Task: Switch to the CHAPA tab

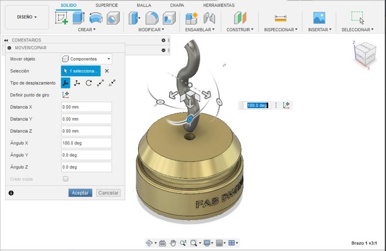Action: 177,5
